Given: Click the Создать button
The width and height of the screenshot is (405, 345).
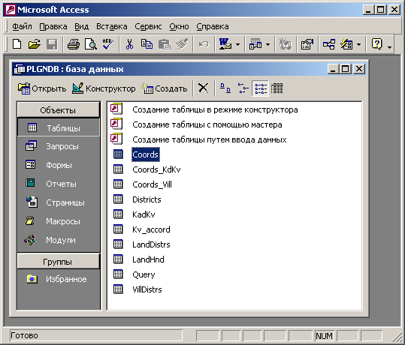Looking at the screenshot, I should 165,88.
